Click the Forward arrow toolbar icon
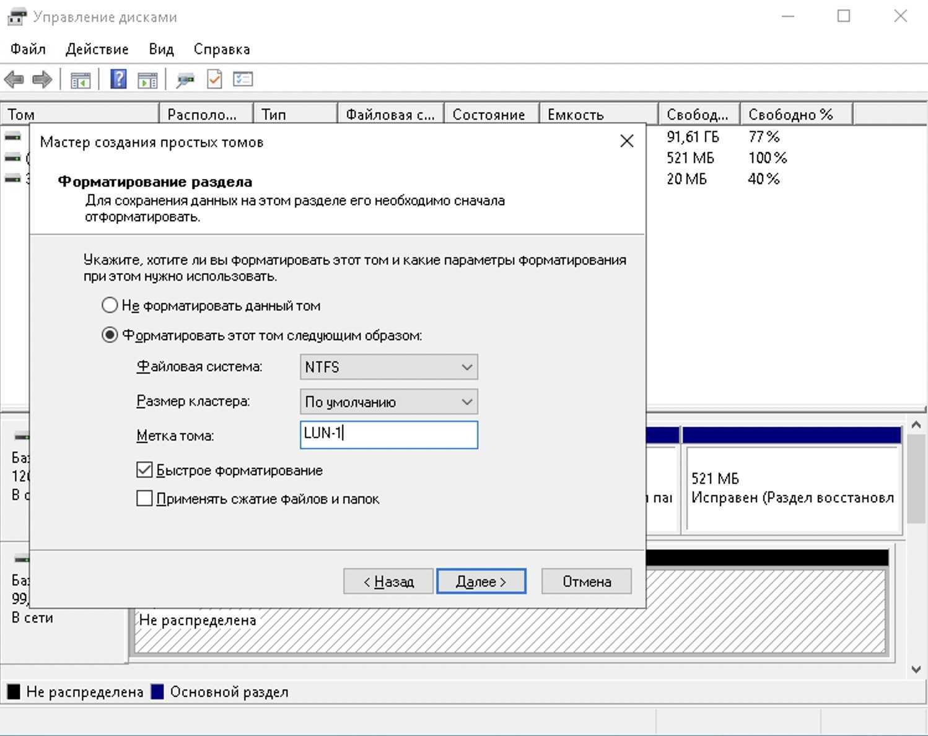 42,79
